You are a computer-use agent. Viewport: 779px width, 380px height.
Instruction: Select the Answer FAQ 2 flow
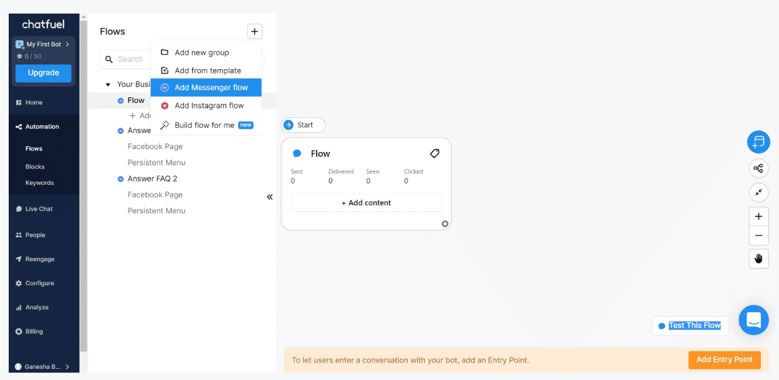coord(152,179)
